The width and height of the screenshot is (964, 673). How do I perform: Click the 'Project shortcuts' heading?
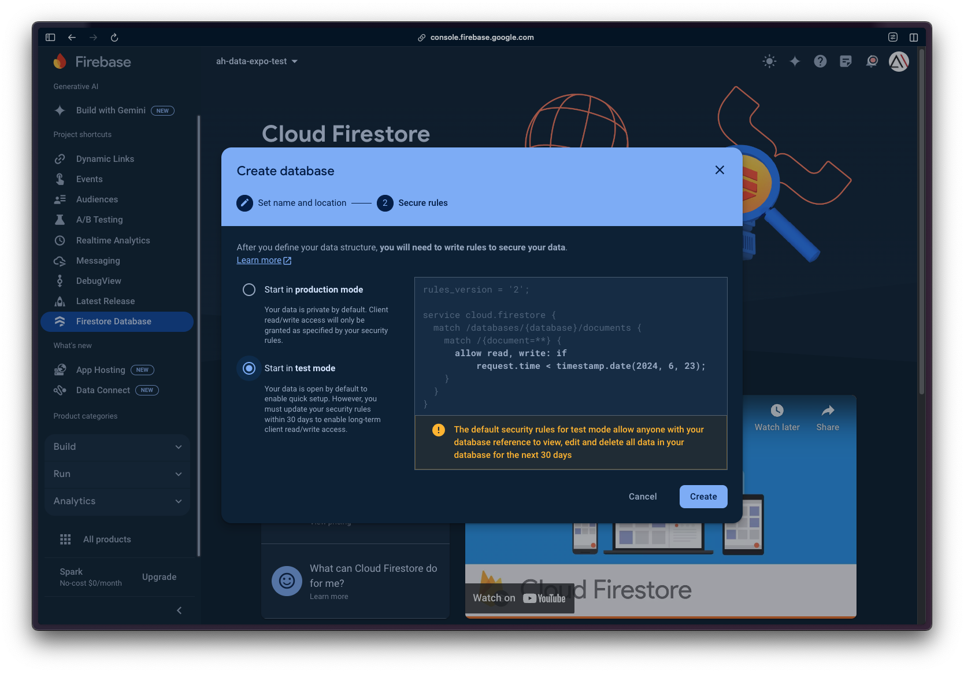(x=83, y=135)
